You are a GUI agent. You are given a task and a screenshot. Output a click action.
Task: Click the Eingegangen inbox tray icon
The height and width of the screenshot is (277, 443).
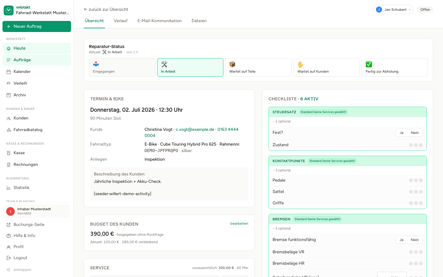coord(96,64)
